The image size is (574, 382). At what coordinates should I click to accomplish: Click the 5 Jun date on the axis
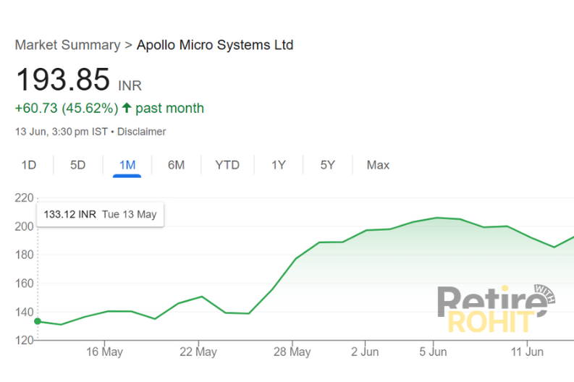(x=433, y=352)
